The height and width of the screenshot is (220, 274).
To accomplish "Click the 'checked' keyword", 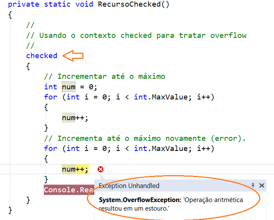I will coord(41,56).
